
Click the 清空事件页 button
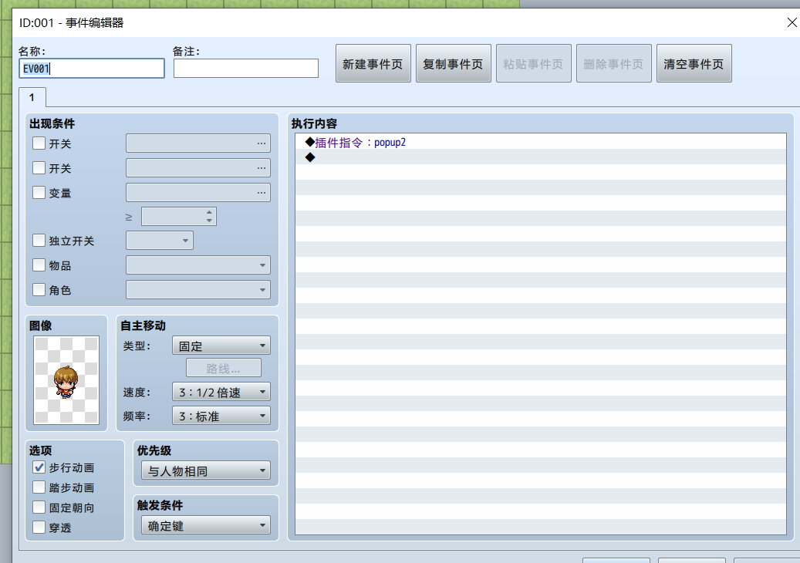694,64
